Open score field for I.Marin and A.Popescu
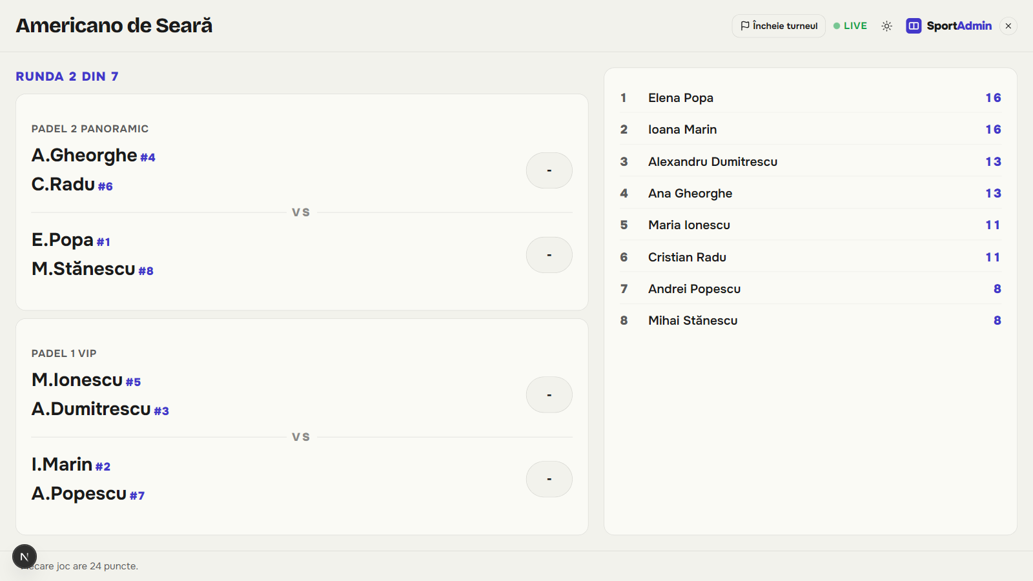The width and height of the screenshot is (1033, 581). tap(549, 479)
